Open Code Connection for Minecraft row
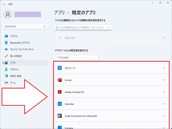 (x=111, y=116)
